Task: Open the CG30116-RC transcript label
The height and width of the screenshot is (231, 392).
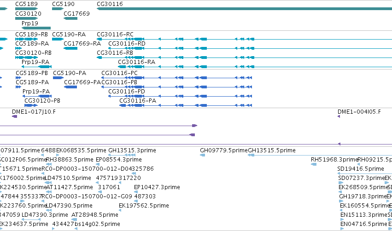Action: pos(115,34)
